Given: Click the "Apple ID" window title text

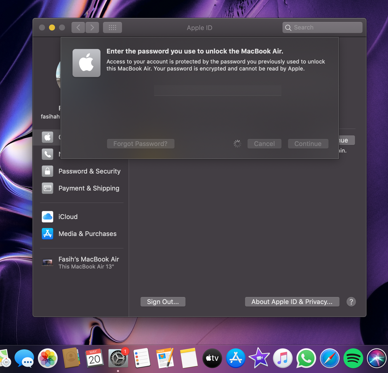Looking at the screenshot, I should pos(199,28).
